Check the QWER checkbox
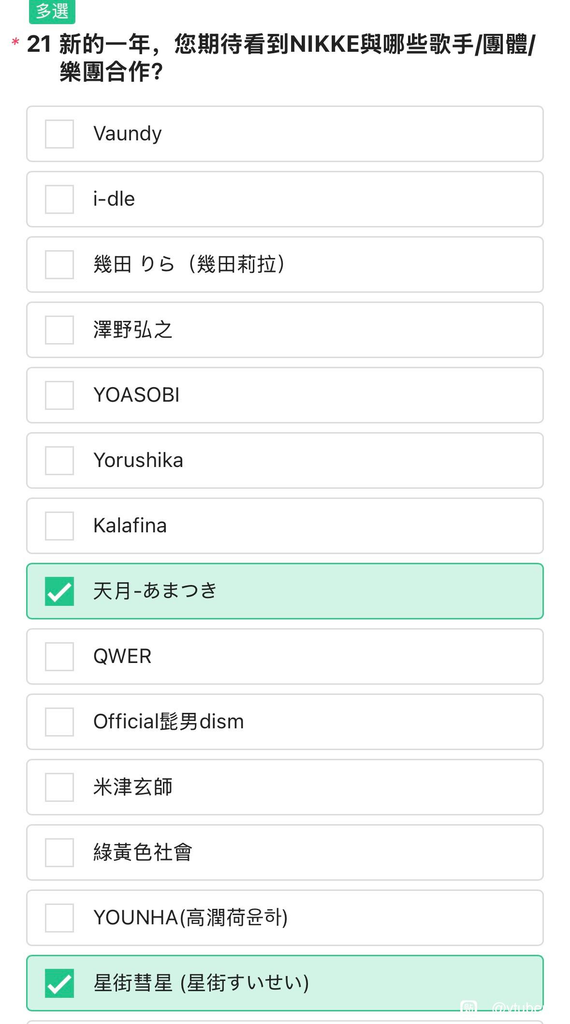The width and height of the screenshot is (570, 1024). click(x=59, y=657)
